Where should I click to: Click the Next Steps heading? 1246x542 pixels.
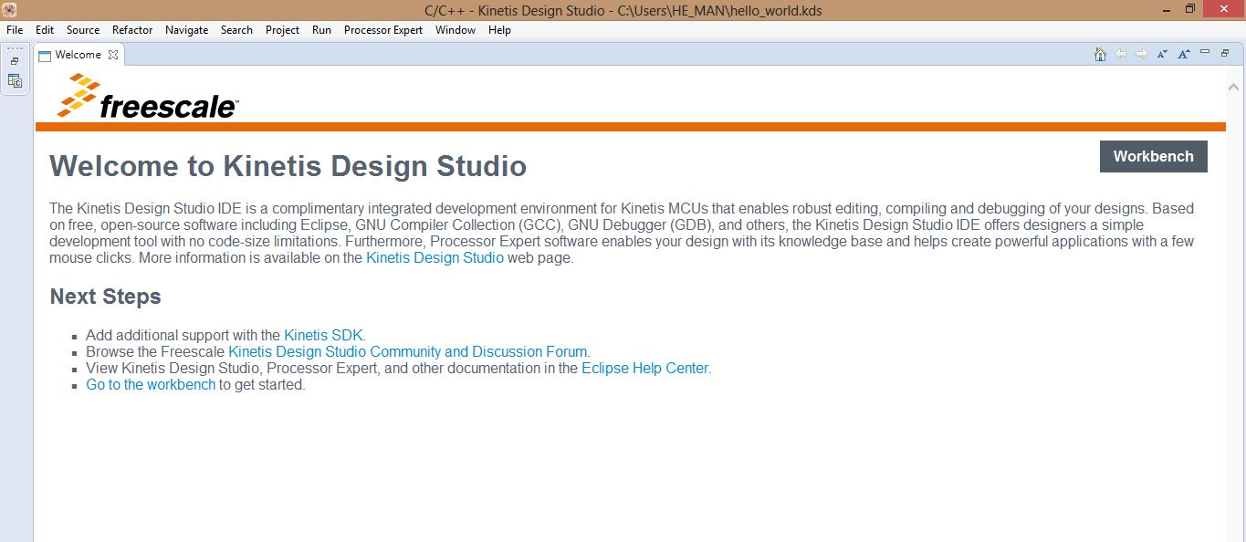pyautogui.click(x=105, y=297)
